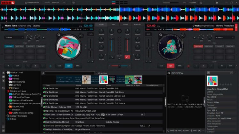Click the calendar icon next to the clock
Screen dimensions: 239x134
201,3
